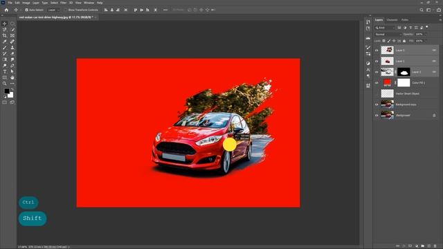
Task: Open the Layers panel menu
Action: (x=440, y=20)
